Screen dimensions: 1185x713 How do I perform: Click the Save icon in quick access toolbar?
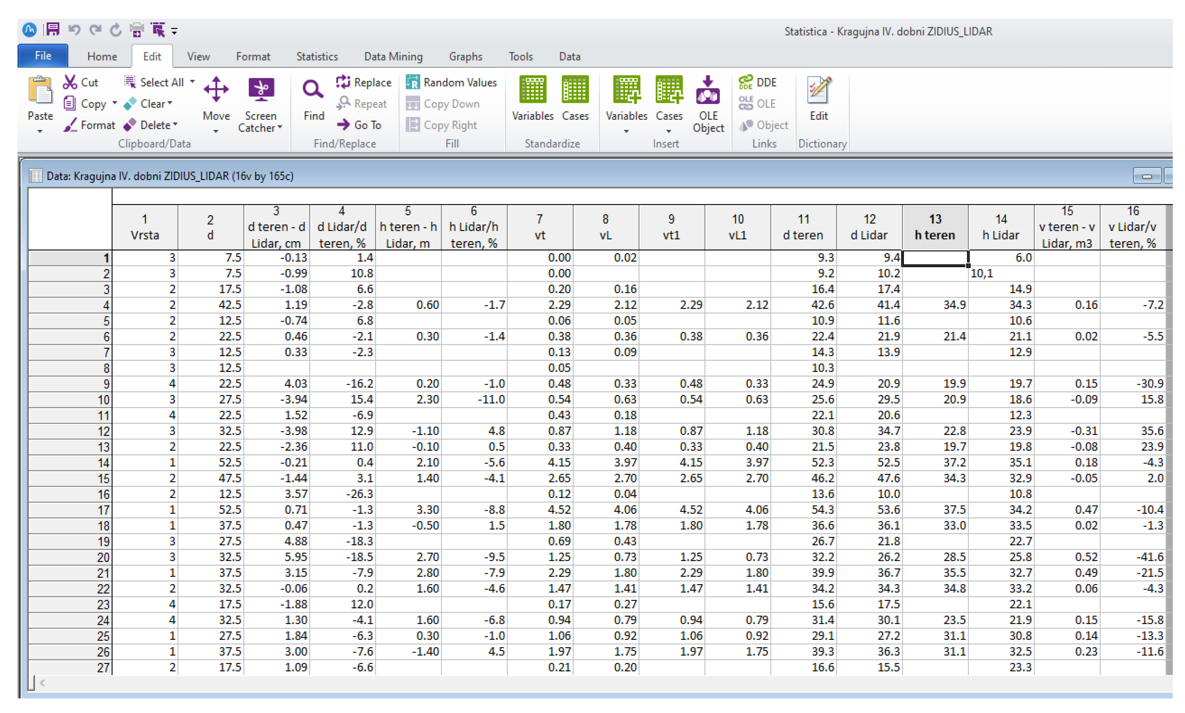(x=53, y=30)
